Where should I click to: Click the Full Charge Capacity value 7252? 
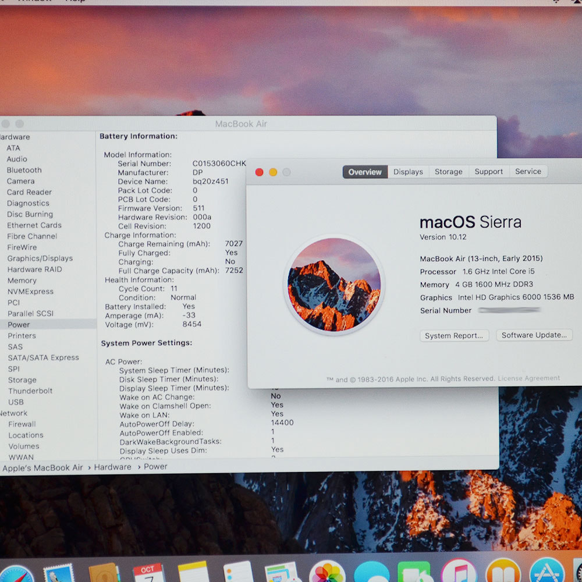[234, 270]
